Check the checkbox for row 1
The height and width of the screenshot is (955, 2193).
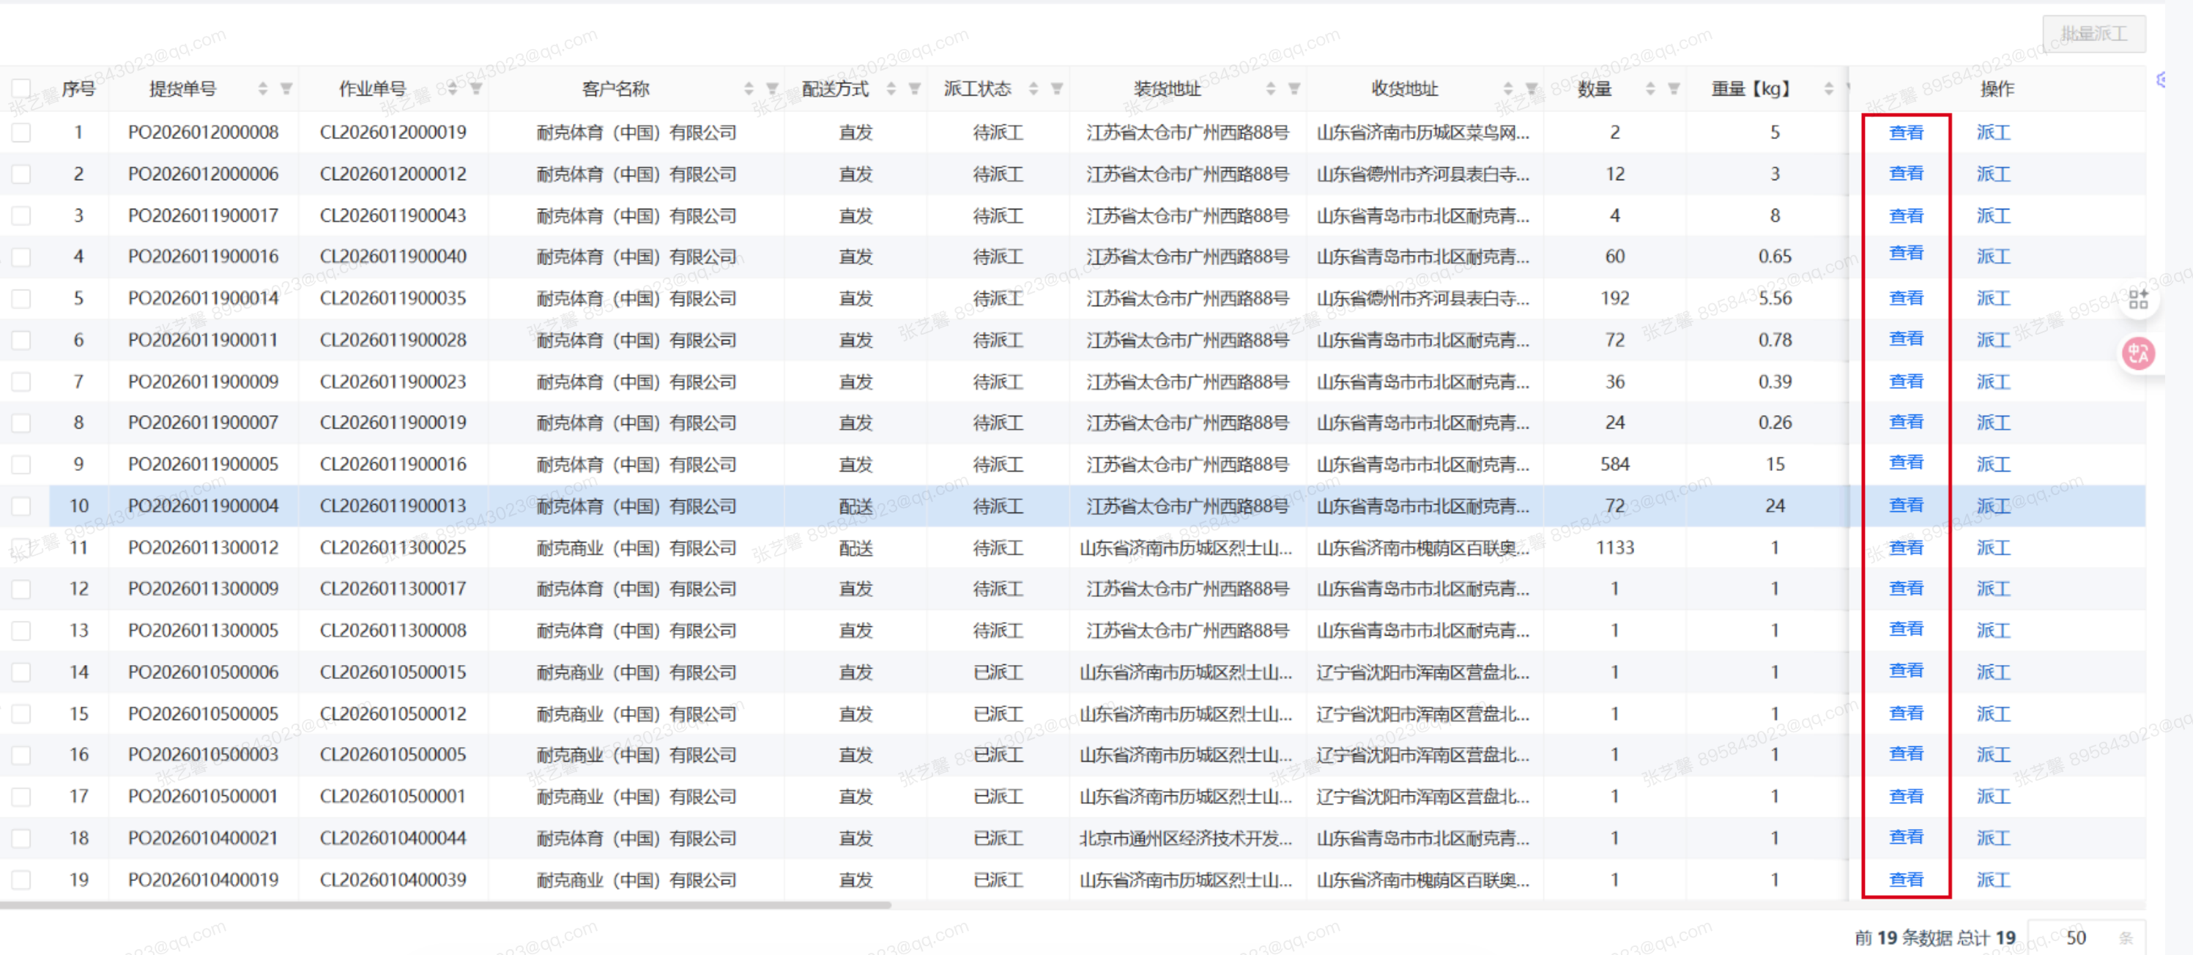click(21, 133)
